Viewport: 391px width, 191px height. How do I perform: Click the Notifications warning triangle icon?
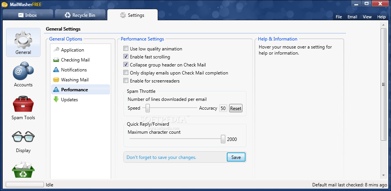coord(56,70)
